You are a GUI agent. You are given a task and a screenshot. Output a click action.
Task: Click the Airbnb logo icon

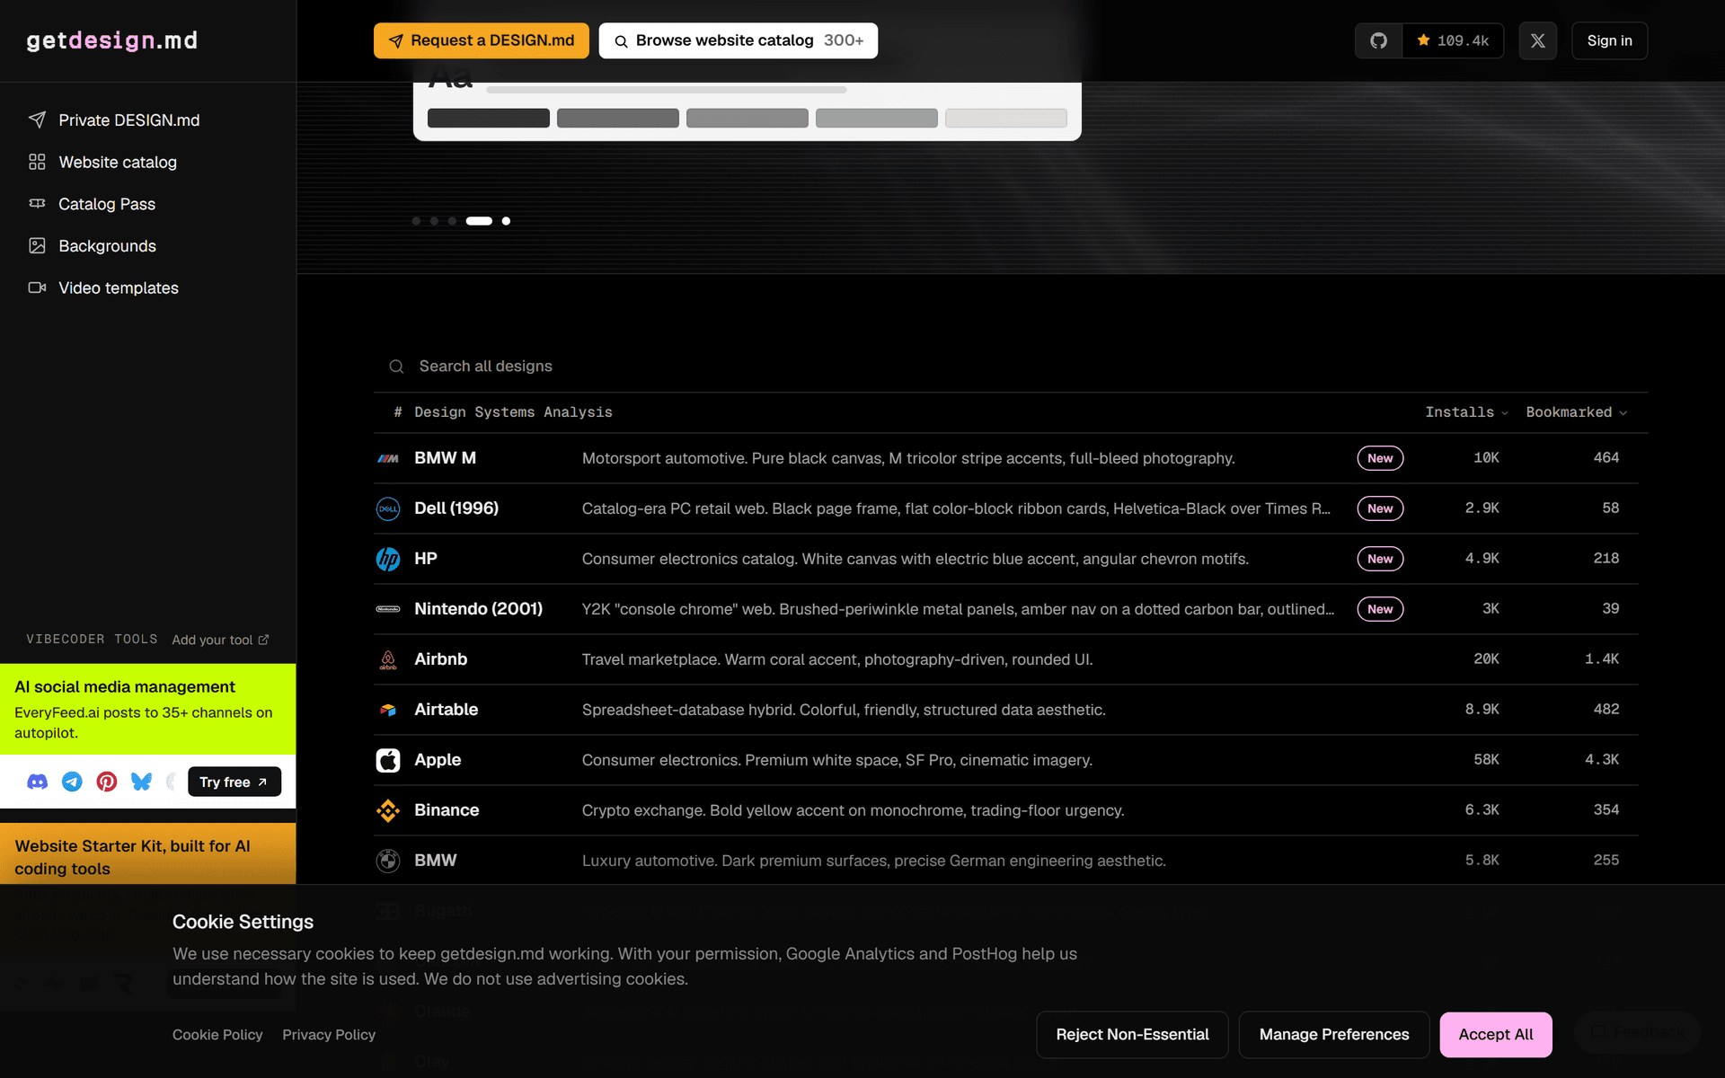coord(388,659)
